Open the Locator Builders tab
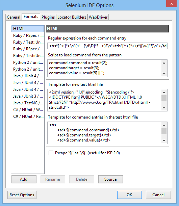The width and height of the screenshot is (179, 206). (x=72, y=17)
